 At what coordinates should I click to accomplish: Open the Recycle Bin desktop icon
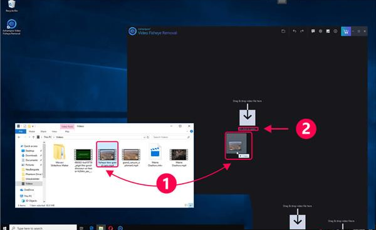pyautogui.click(x=11, y=6)
